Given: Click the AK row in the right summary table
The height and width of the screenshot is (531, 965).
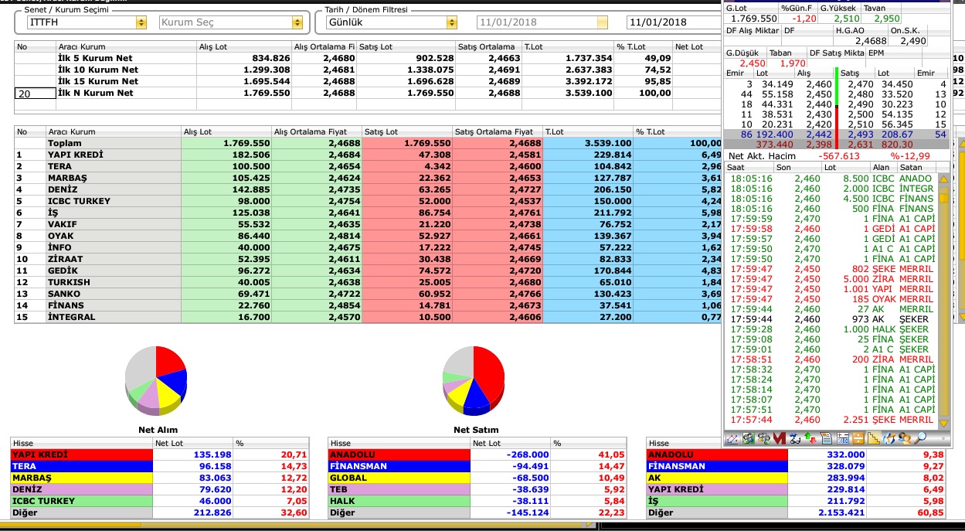Looking at the screenshot, I should [x=794, y=478].
